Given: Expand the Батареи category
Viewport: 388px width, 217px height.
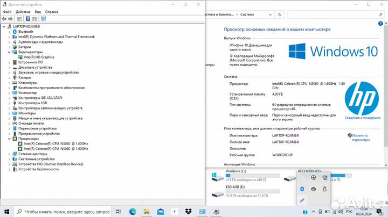Looking at the screenshot, I should pos(9,47).
